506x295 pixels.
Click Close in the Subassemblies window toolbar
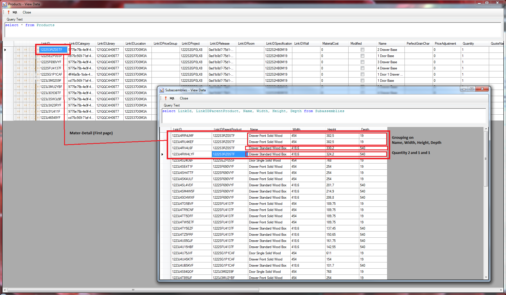(184, 98)
